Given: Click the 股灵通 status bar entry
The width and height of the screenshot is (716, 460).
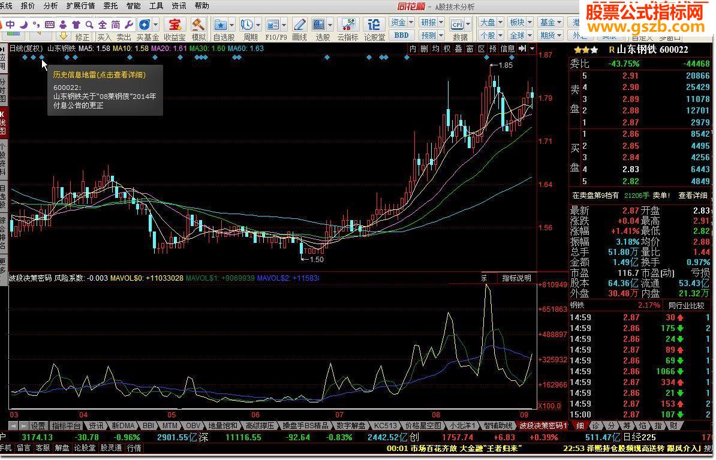Looking at the screenshot, I should click(112, 448).
